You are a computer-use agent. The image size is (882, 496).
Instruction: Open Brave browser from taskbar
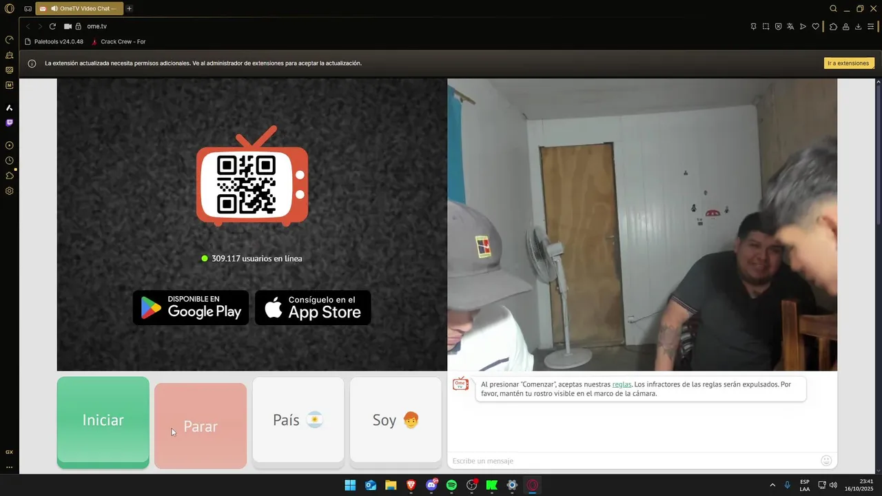411,485
